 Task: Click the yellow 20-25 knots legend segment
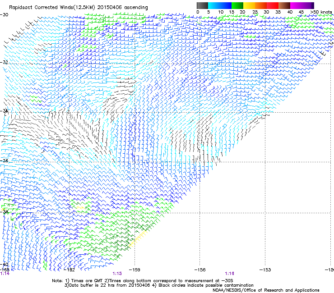click(x=249, y=5)
